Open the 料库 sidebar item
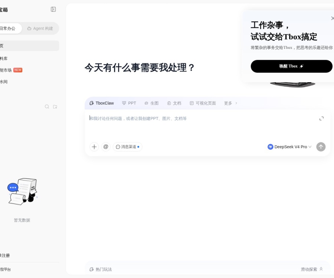334x278 pixels. point(29,59)
